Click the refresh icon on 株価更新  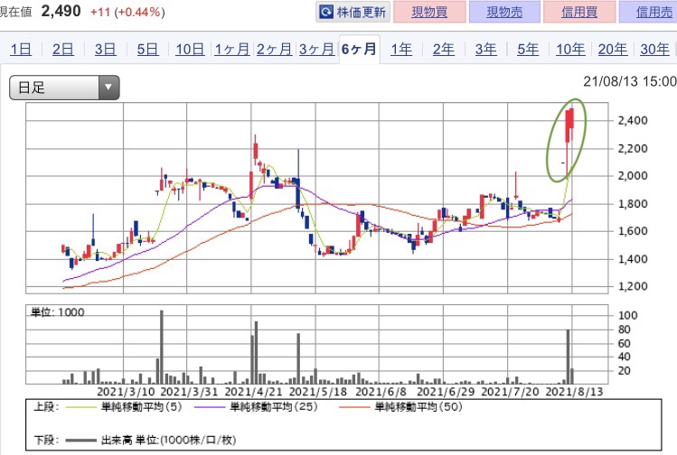coord(326,12)
